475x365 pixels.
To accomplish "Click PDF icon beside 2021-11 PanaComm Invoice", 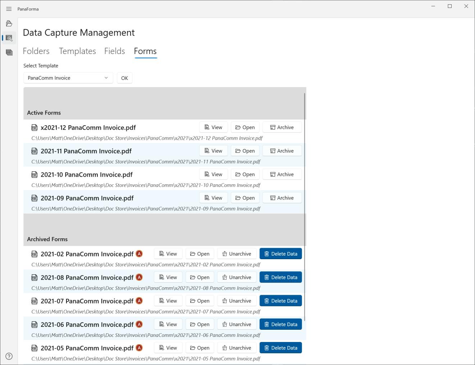I will click(35, 151).
